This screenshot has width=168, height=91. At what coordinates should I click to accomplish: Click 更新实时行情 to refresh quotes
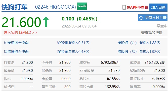pyautogui.click(x=153, y=18)
